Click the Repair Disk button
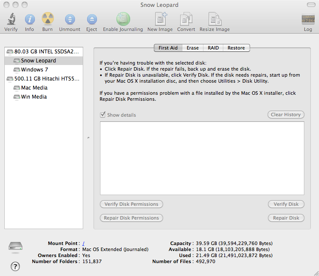This screenshot has width=319, height=276. pyautogui.click(x=286, y=218)
